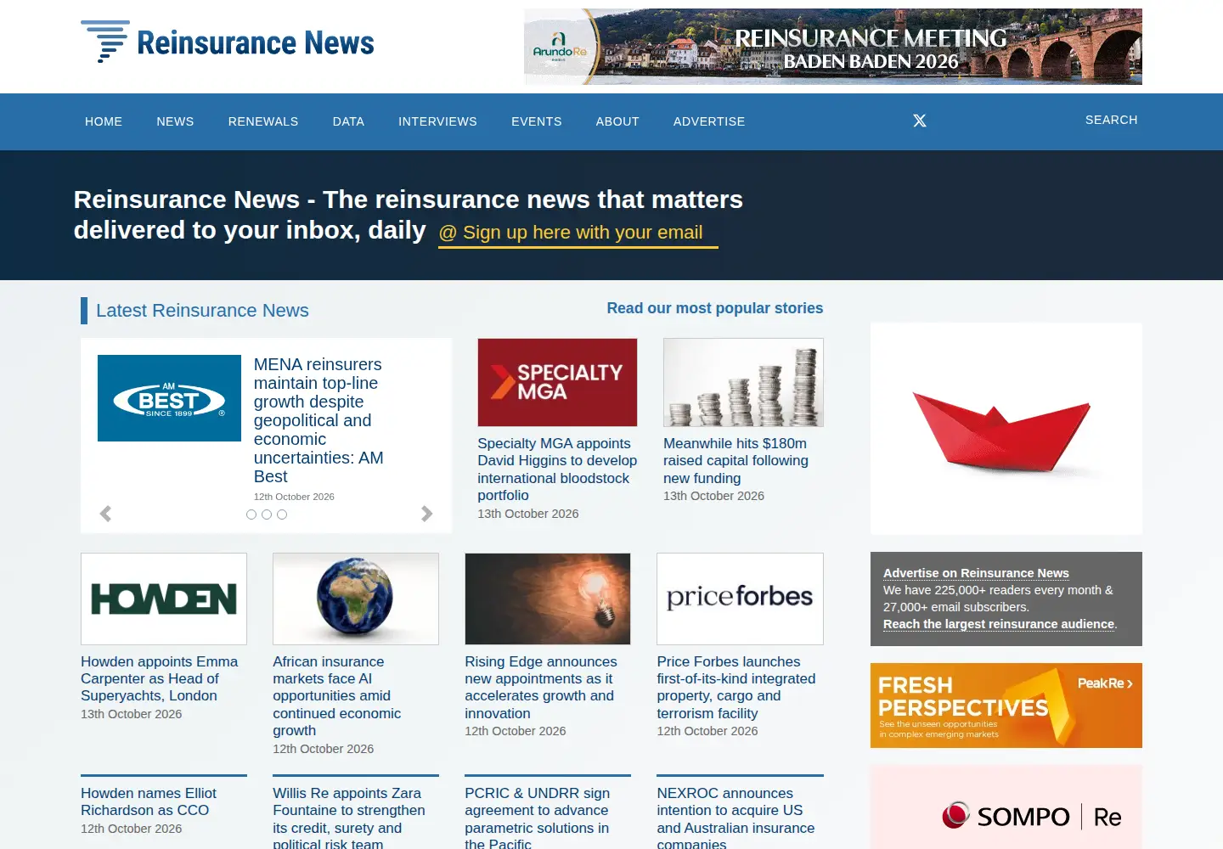Viewport: 1223px width, 849px height.
Task: Open the Reinsurance Meeting Baden Baden banner ad
Action: click(833, 47)
